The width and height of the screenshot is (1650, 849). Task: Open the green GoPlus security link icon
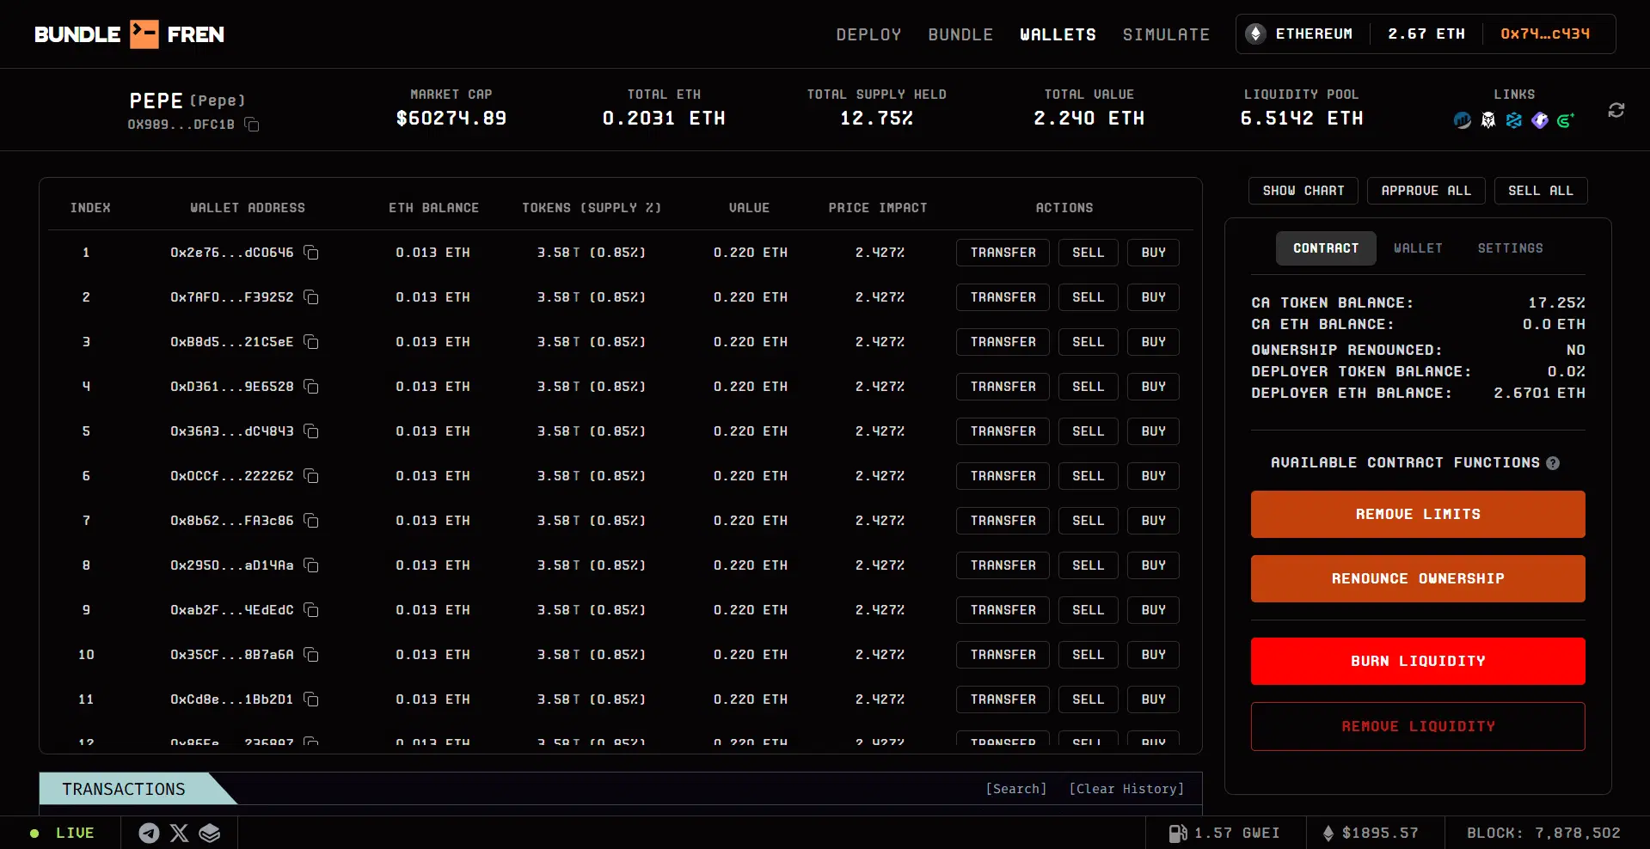[1566, 120]
